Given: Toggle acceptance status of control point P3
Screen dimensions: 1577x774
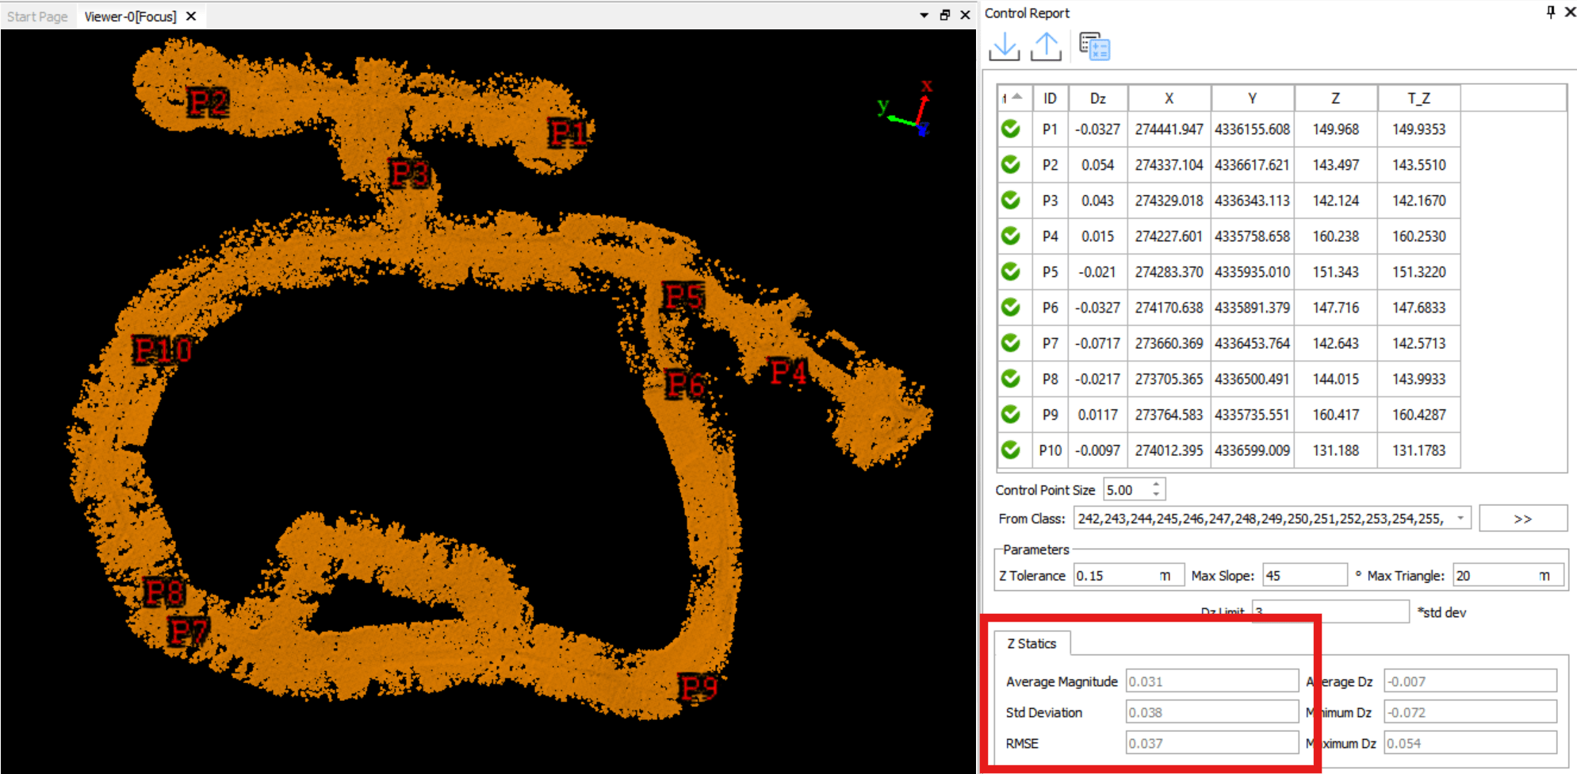Looking at the screenshot, I should (1012, 200).
